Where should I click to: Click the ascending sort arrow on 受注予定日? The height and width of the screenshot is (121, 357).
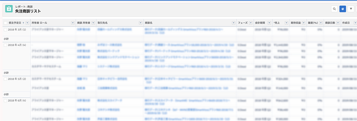tap(23, 23)
